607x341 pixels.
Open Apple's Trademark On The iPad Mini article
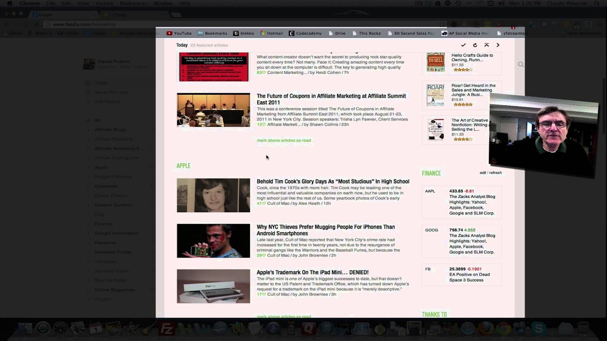[x=313, y=272]
